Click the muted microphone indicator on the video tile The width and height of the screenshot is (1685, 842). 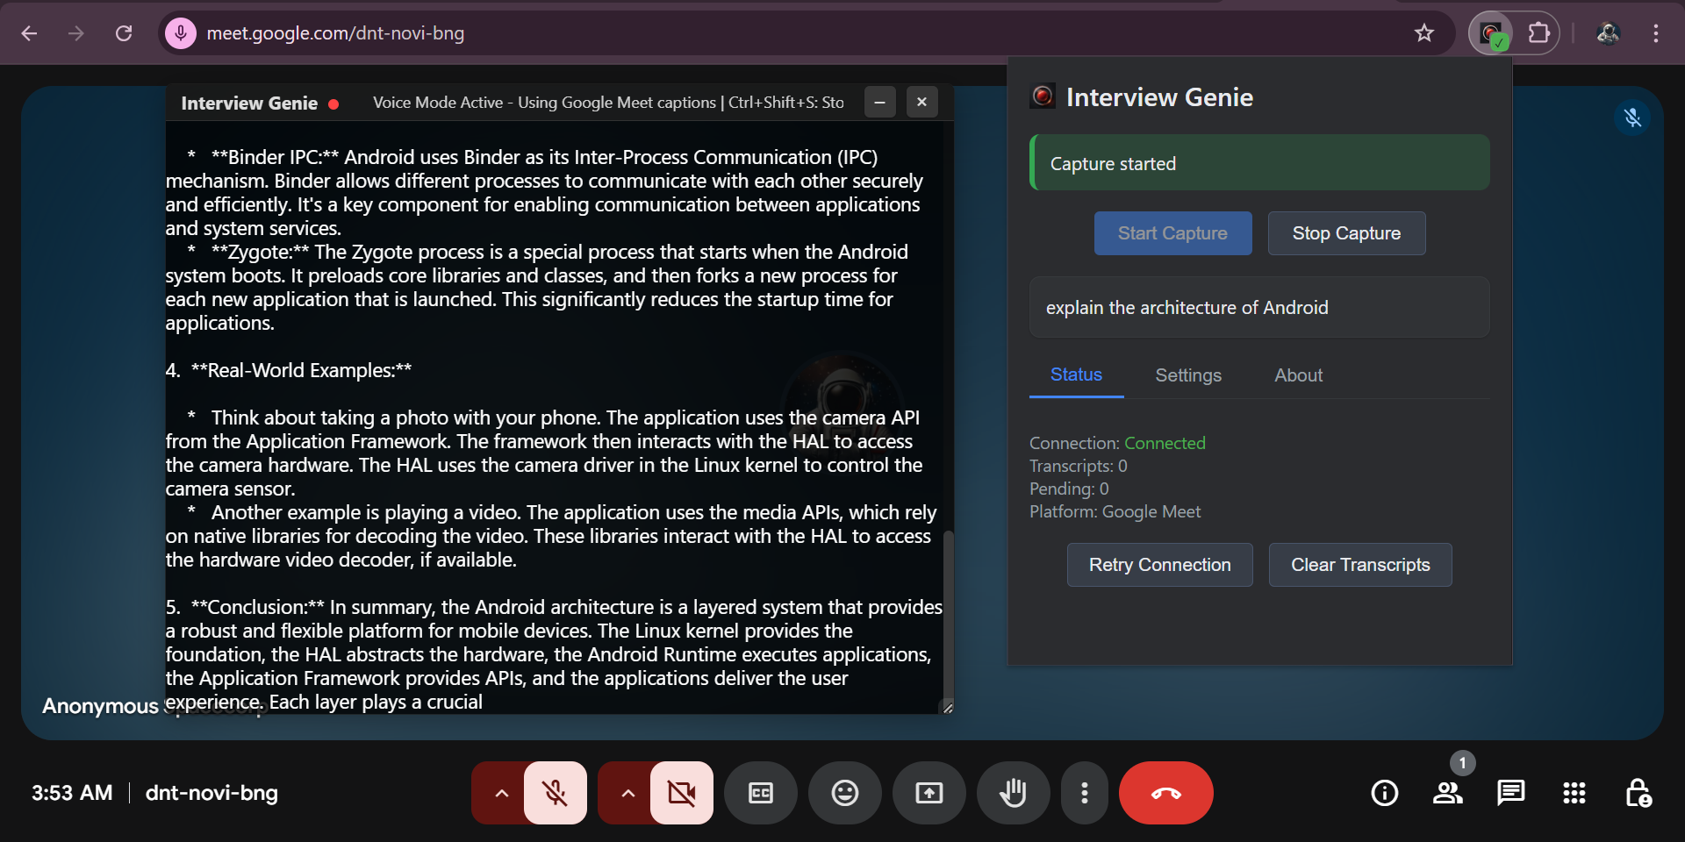coord(1632,118)
